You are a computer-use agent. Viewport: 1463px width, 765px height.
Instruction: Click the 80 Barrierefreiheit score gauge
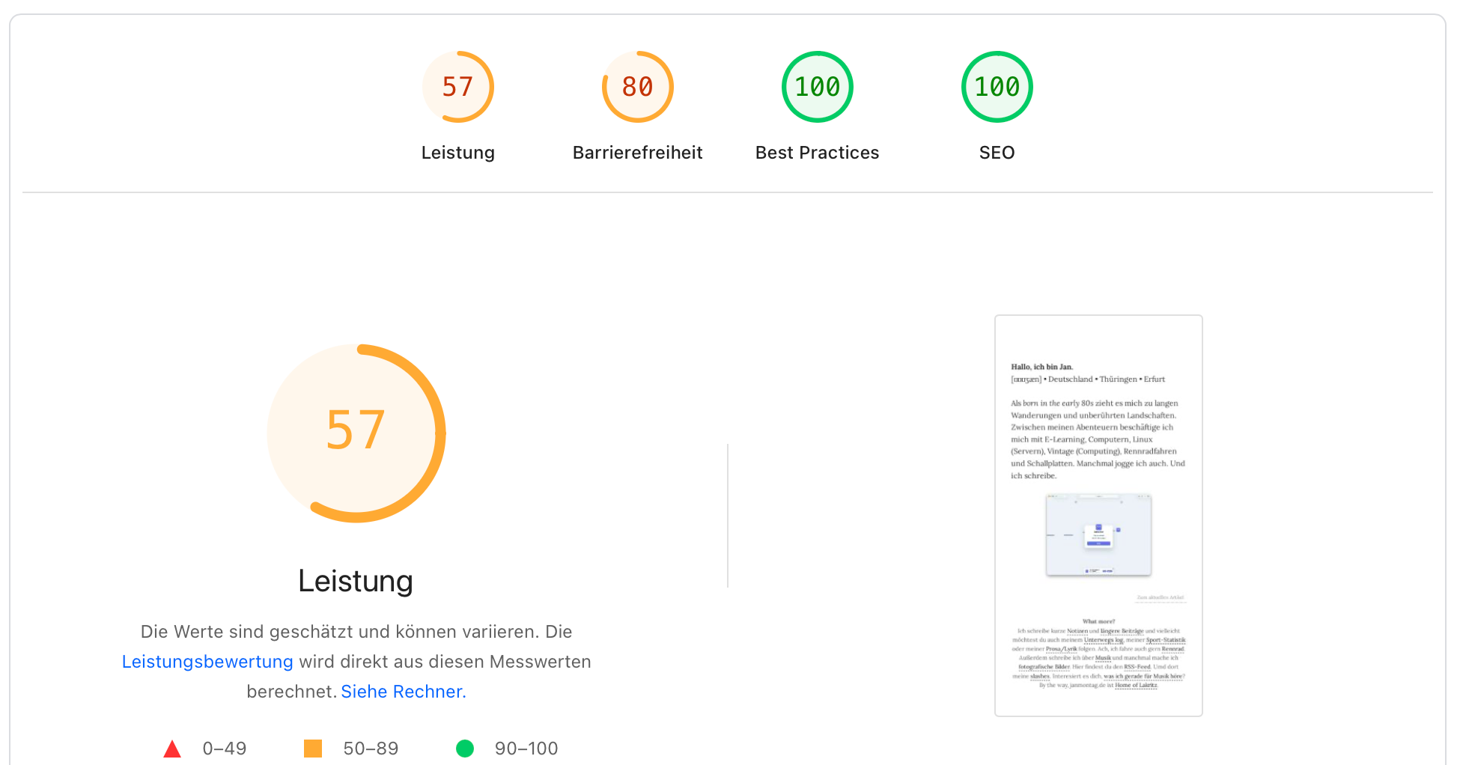click(x=637, y=86)
